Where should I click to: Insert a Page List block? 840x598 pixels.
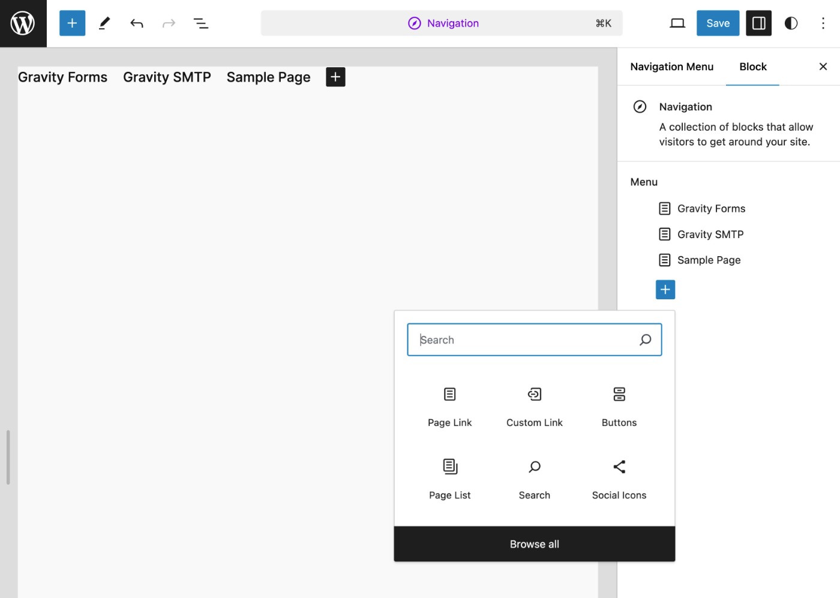[450, 479]
